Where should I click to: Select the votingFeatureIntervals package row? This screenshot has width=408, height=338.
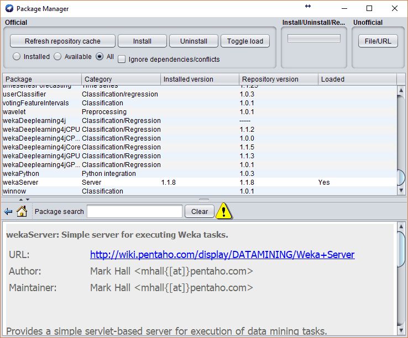(200, 103)
